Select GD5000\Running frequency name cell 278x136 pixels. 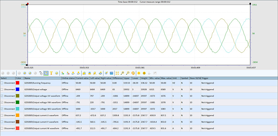point(42,83)
